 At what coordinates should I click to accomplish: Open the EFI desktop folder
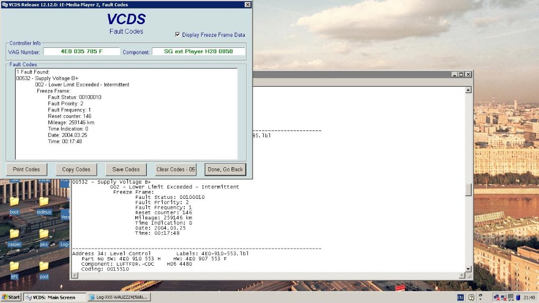coord(14,266)
